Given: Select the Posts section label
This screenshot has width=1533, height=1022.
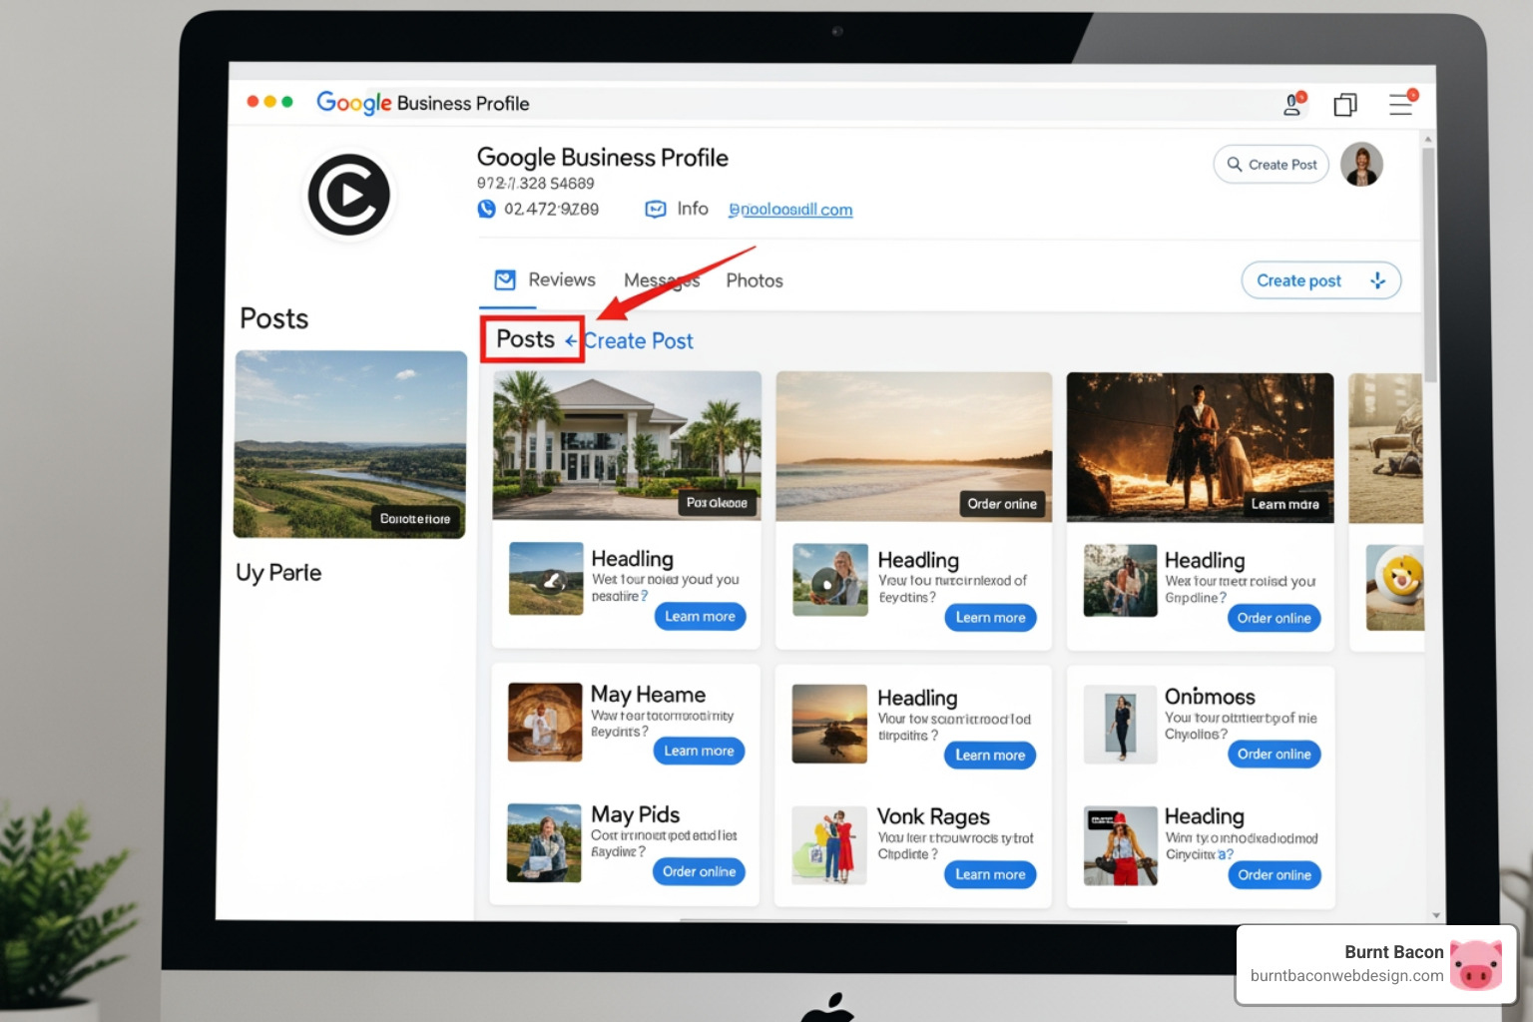Looking at the screenshot, I should 526,339.
